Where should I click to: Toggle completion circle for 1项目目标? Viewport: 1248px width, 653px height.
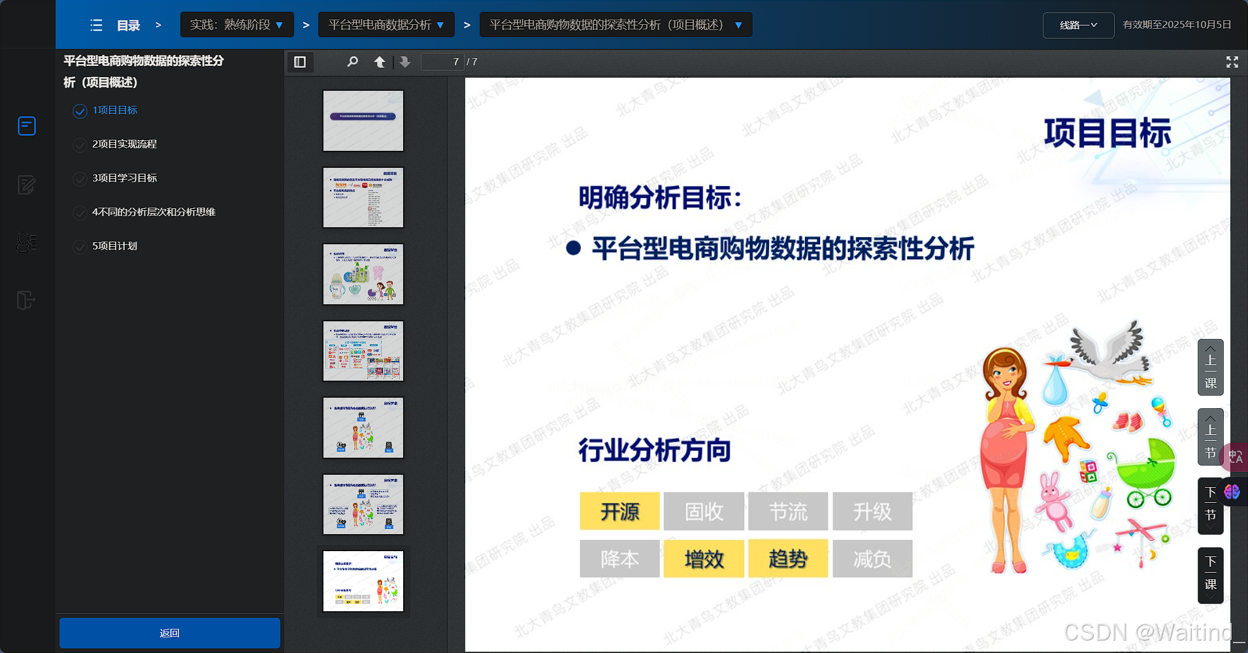[x=80, y=111]
